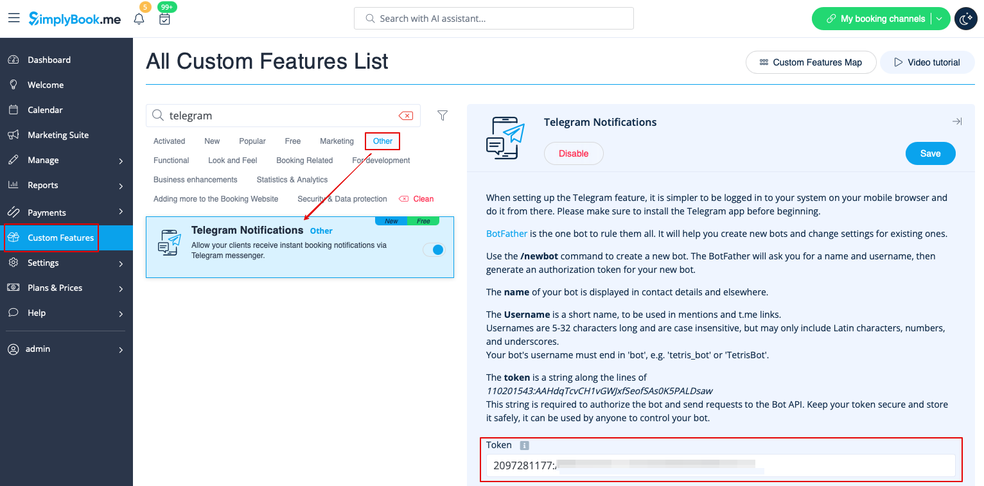Expand the Settings submenu arrow
This screenshot has width=984, height=486.
(121, 264)
